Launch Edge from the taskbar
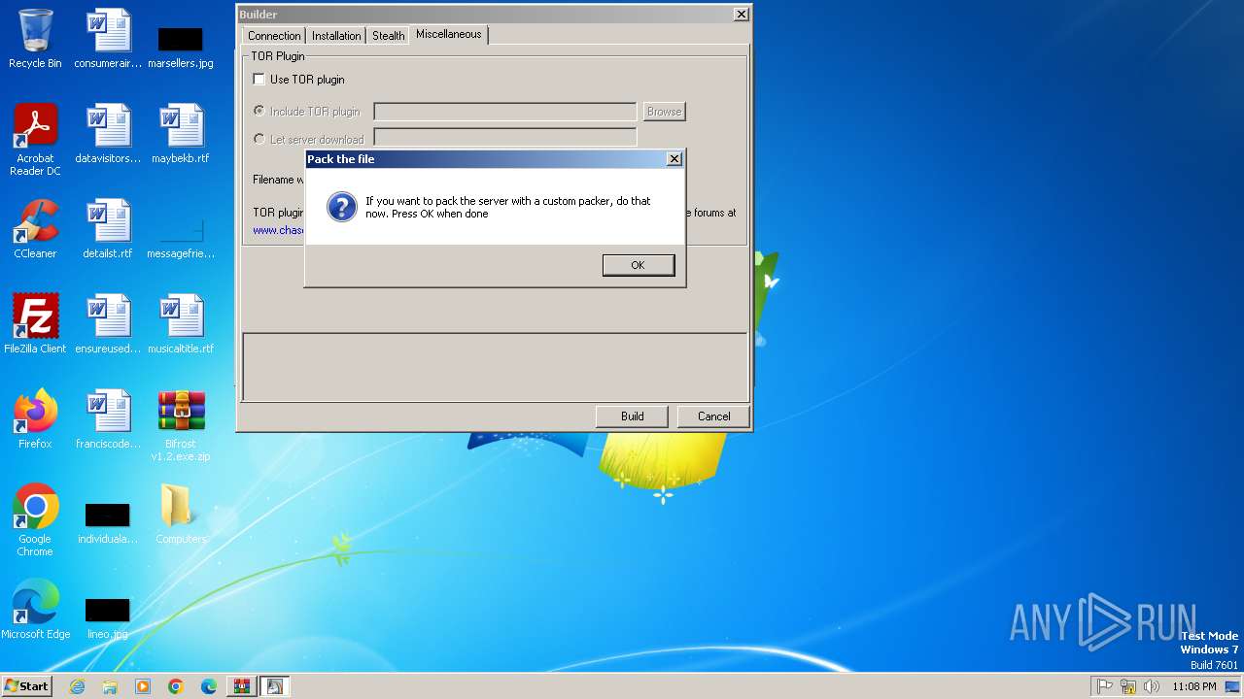The image size is (1244, 699). point(209,686)
